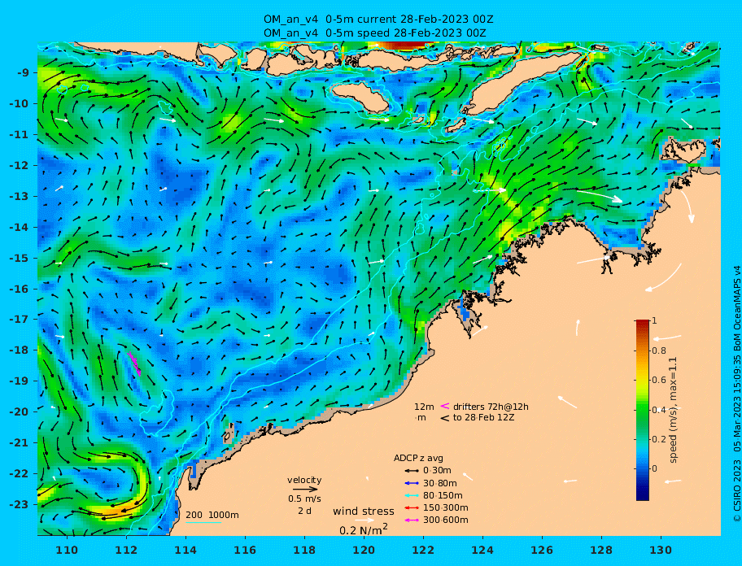This screenshot has width=742, height=566.
Task: Select the cyan 80-150m ADCP legend arrow
Action: click(x=412, y=495)
